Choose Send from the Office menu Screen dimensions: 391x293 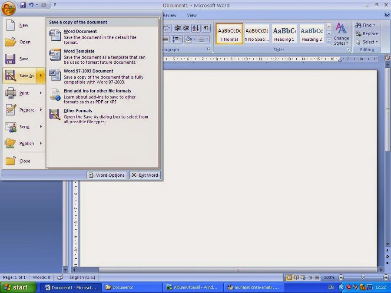[x=20, y=127]
